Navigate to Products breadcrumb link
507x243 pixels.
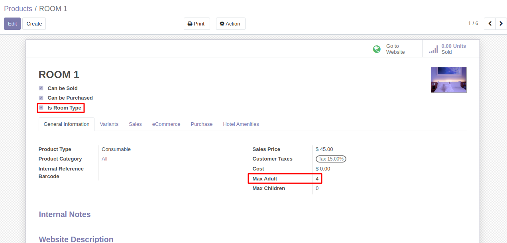click(18, 9)
